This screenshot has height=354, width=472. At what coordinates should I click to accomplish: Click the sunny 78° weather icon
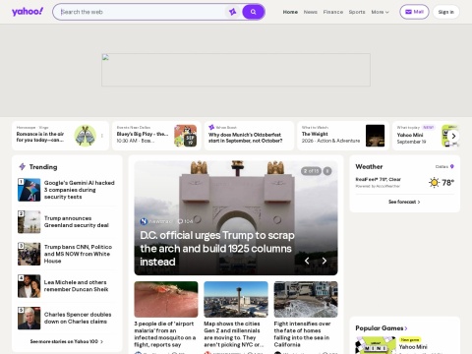[434, 182]
